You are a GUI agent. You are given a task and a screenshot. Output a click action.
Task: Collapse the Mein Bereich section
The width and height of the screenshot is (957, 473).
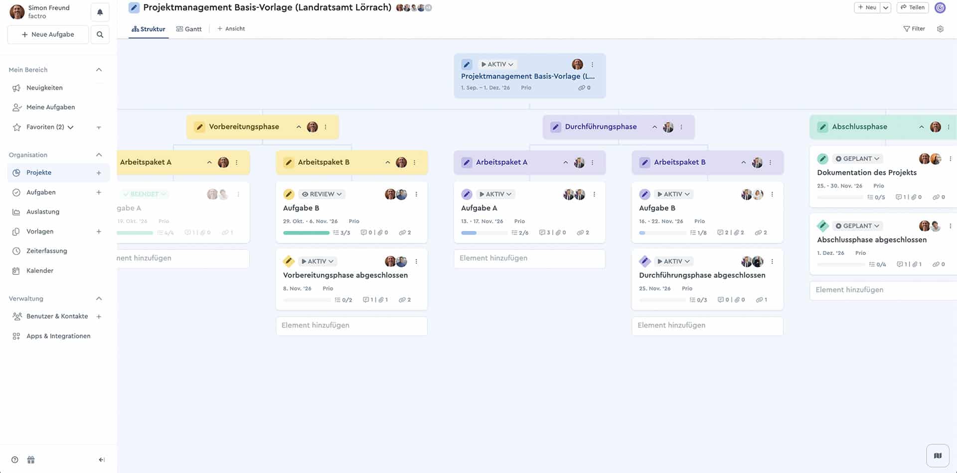[x=99, y=69]
